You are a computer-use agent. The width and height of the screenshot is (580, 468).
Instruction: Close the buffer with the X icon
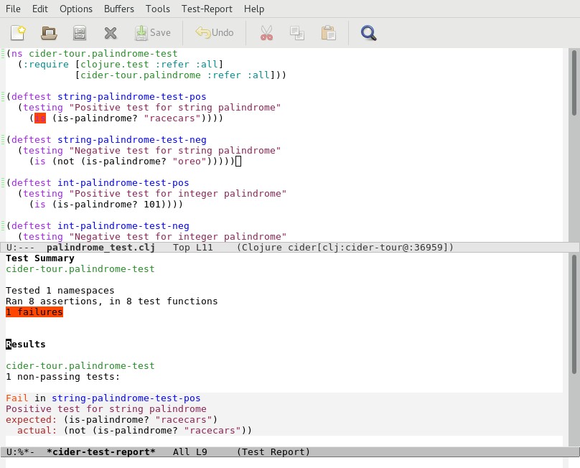(110, 32)
